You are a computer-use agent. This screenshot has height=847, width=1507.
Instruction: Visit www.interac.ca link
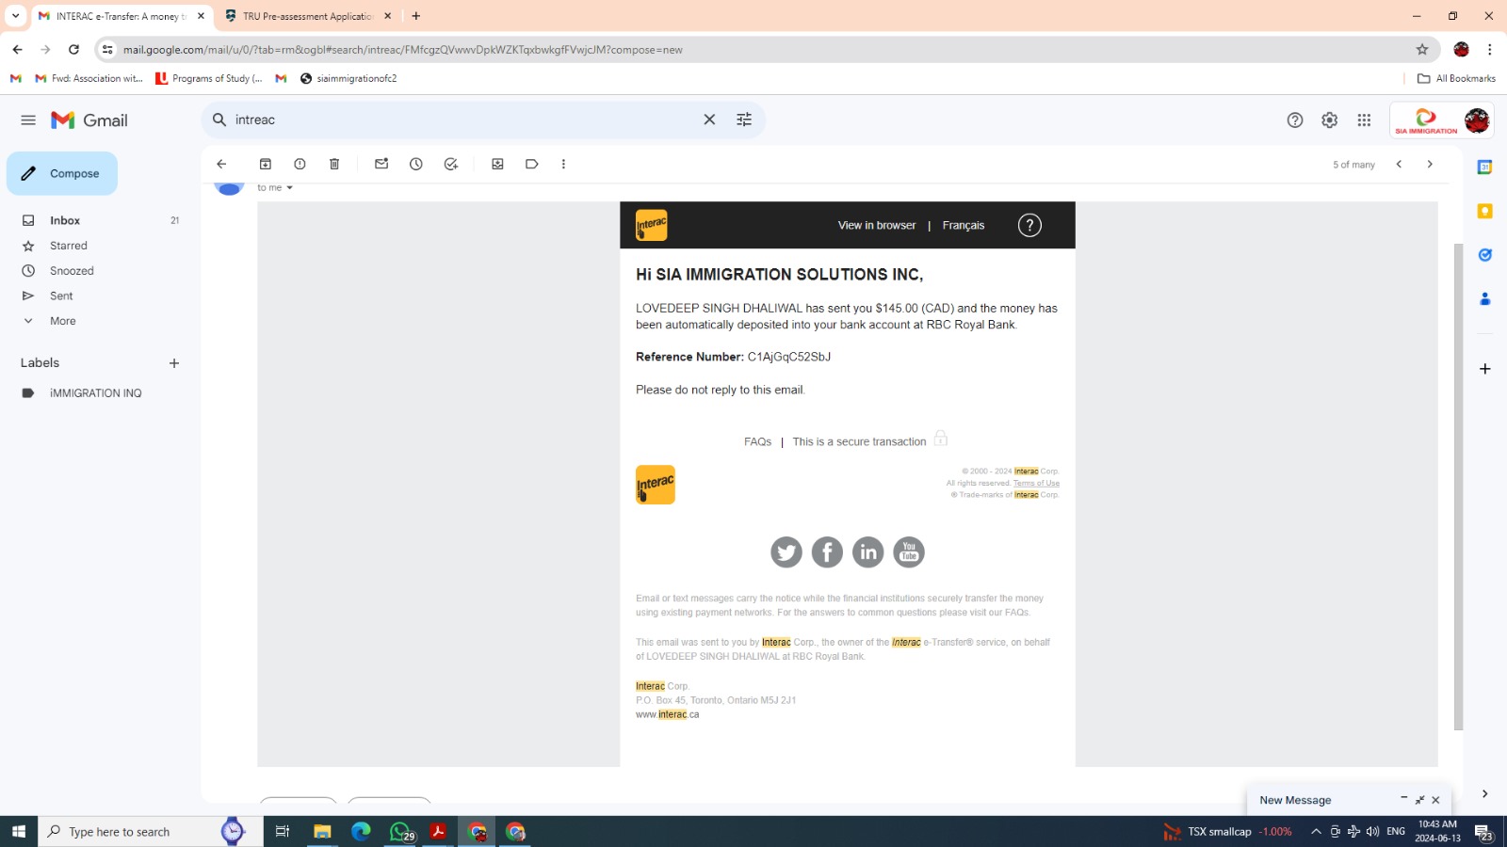pyautogui.click(x=667, y=715)
